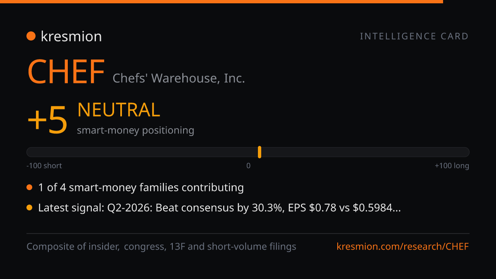The image size is (496, 279).
Task: Click orange bullet beside smart-money families line
Action: 29,188
